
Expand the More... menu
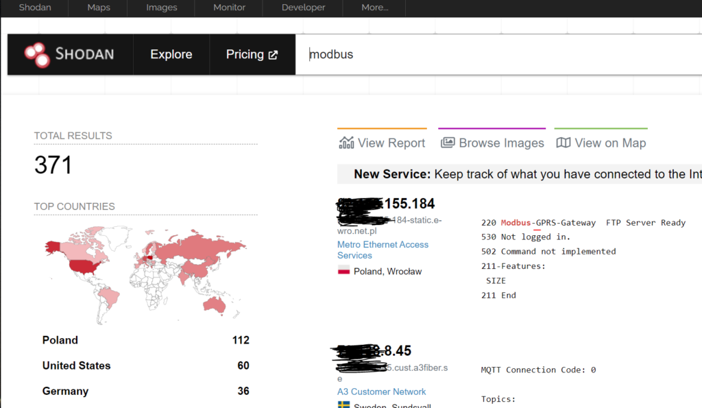point(375,8)
